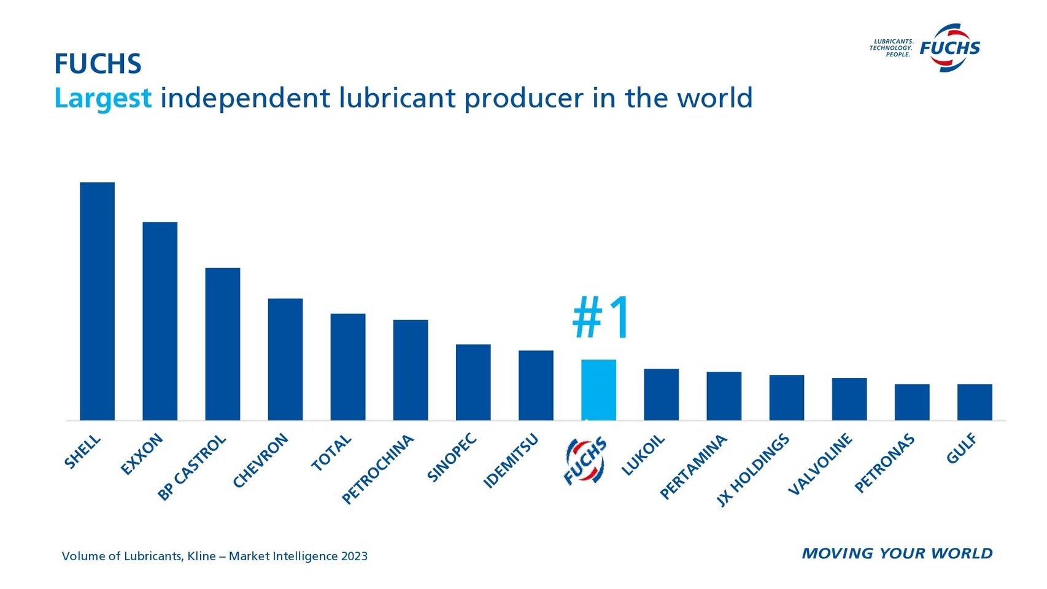Viewport: 1047px width, 589px height.
Task: Click the Kline Market Intelligence 2023 source footnote
Action: click(214, 556)
